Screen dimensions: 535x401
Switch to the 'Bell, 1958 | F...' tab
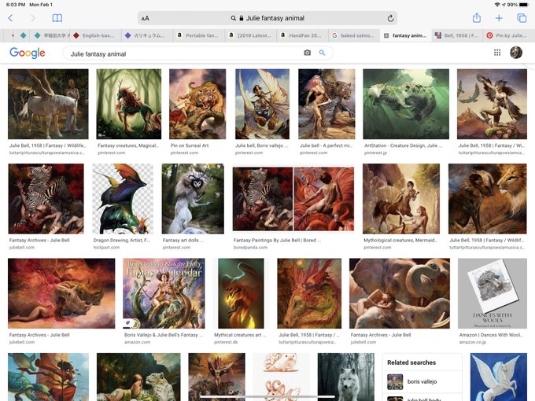pos(458,35)
